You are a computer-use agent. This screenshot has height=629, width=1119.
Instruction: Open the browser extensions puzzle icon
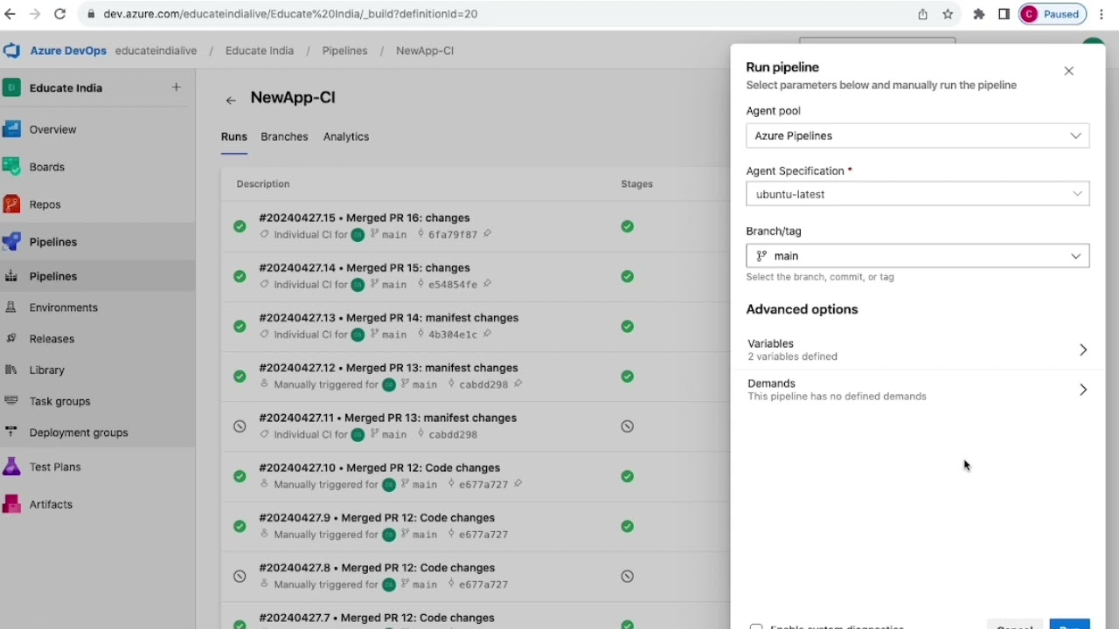tap(979, 14)
